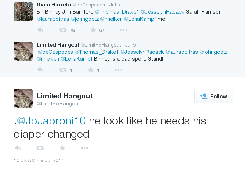Viewport: 245px width, 174px height.
Task: Open more options on Diani Barreto's tweet
Action: coord(123,30)
